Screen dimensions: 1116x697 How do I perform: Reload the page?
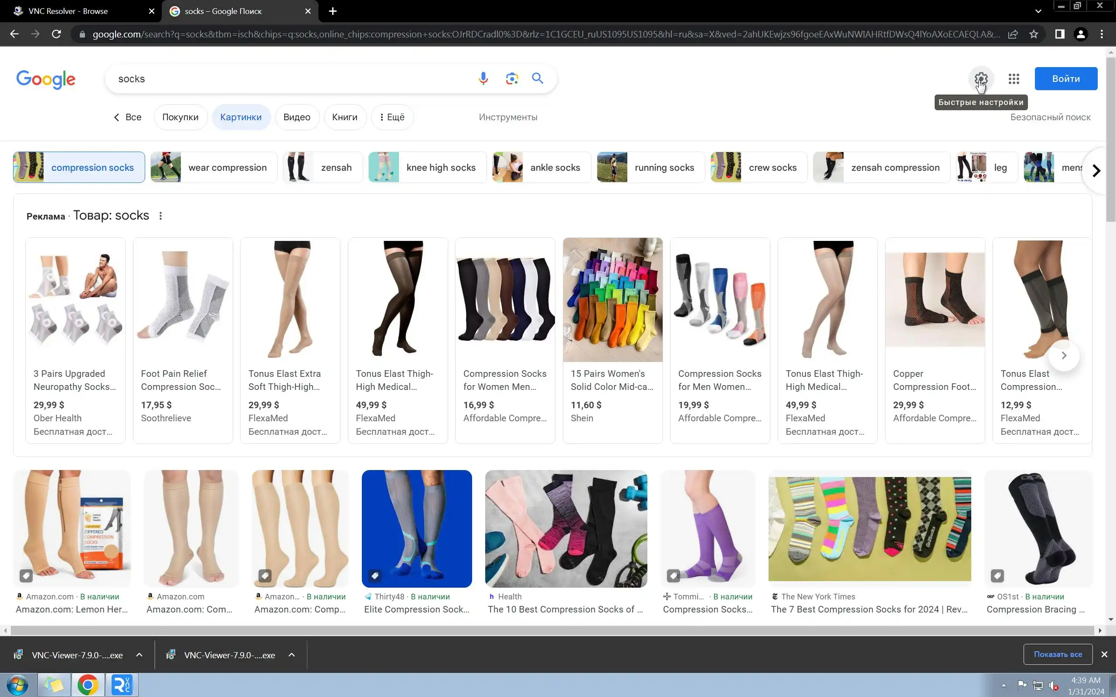tap(56, 34)
